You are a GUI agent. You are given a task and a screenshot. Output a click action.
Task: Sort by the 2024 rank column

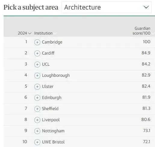[x=25, y=33]
